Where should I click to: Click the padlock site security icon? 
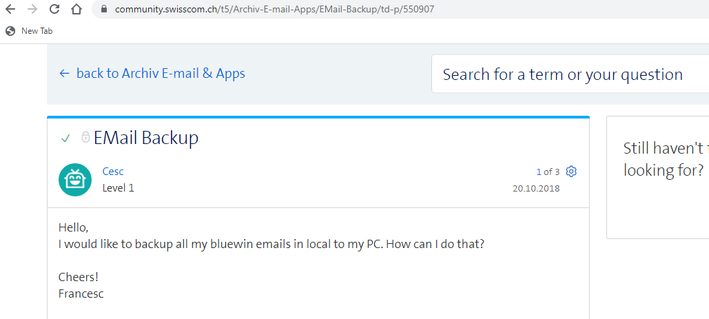[x=105, y=9]
